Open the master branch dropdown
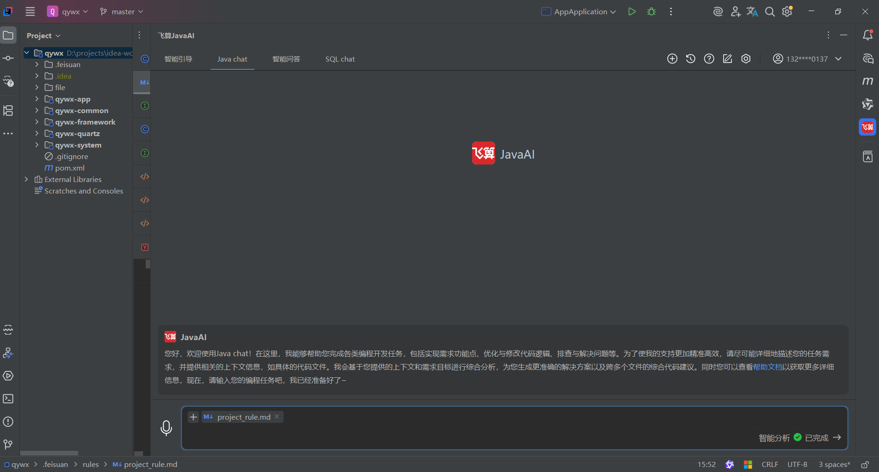Image resolution: width=879 pixels, height=472 pixels. pos(122,11)
